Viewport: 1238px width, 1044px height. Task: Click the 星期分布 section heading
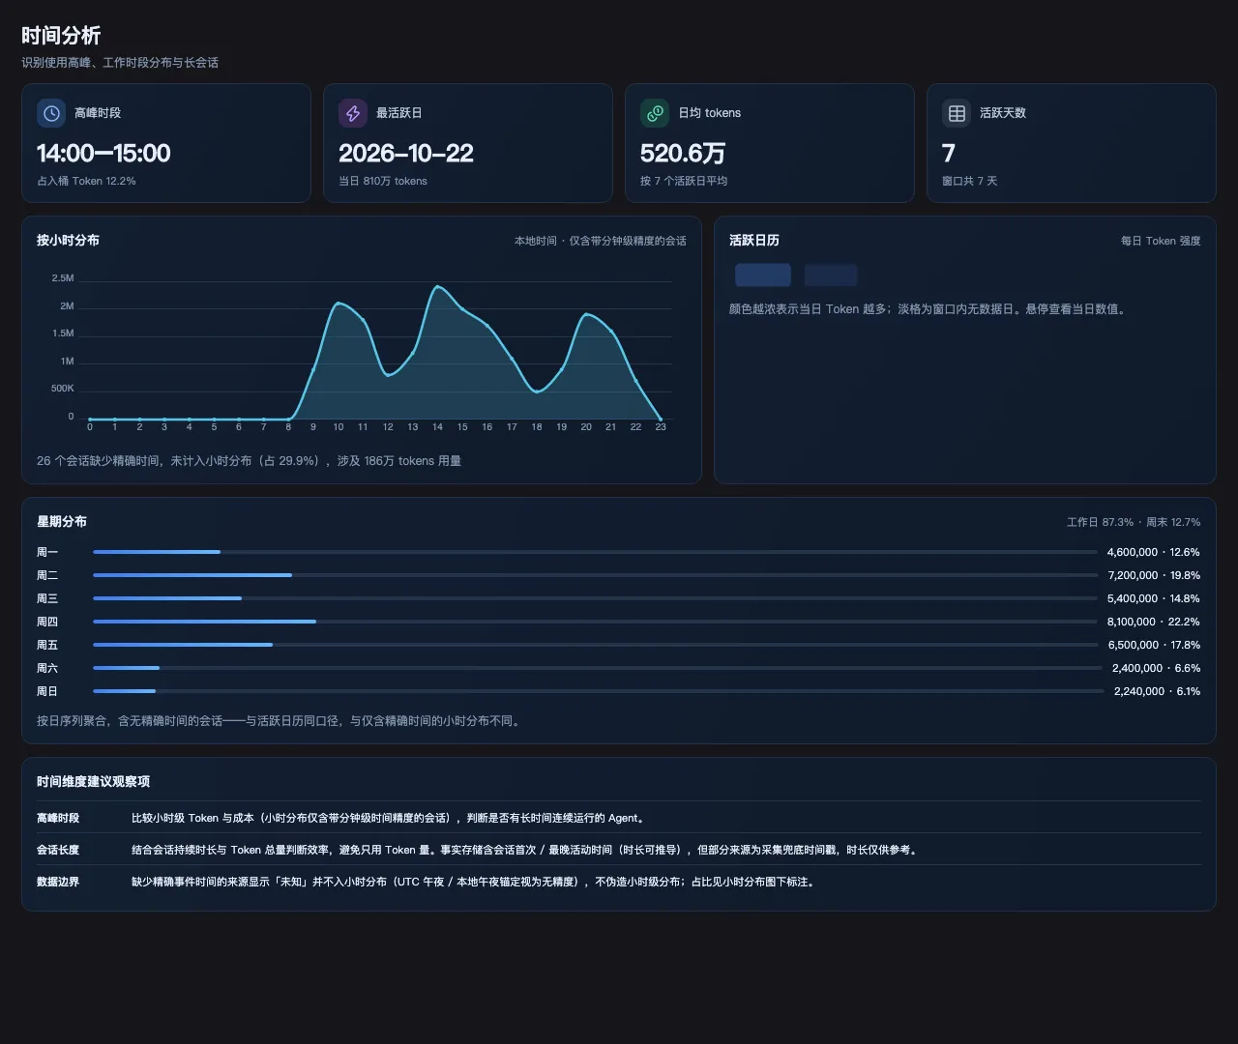62,521
